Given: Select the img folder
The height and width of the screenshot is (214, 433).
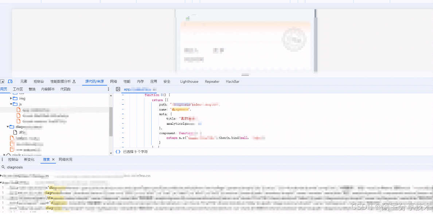Looking at the screenshot, I should (19, 98).
